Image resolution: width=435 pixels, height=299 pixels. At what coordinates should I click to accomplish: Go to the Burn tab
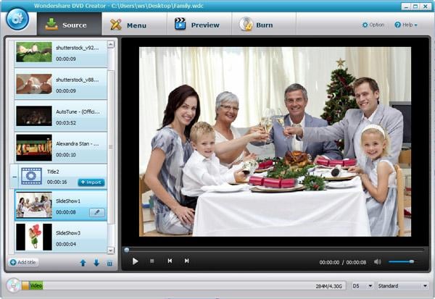[x=264, y=24]
